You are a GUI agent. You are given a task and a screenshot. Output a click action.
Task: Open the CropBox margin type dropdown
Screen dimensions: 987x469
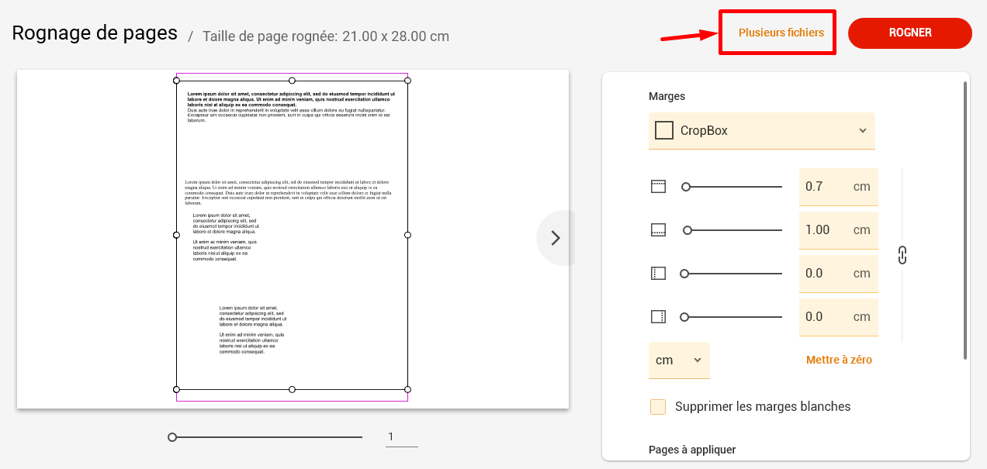pos(762,131)
